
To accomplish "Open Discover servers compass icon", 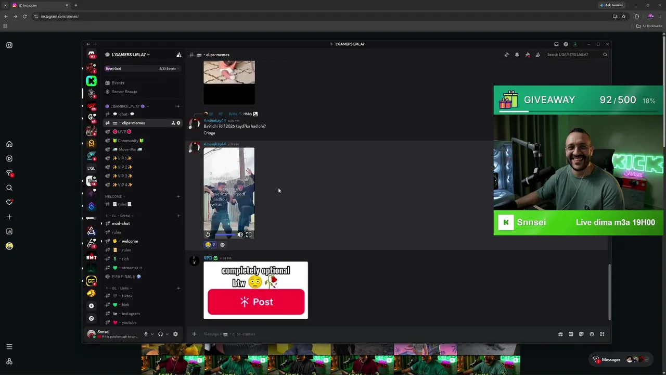I will [91, 318].
